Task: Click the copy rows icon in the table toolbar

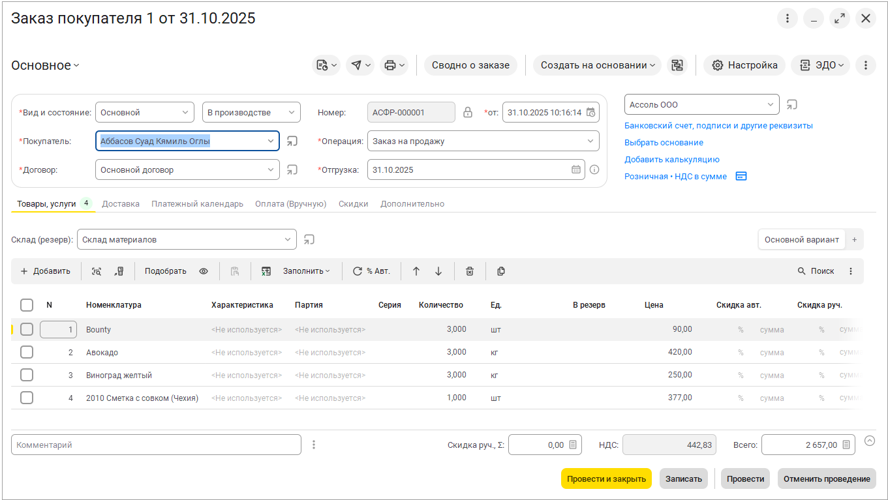Action: click(x=501, y=271)
